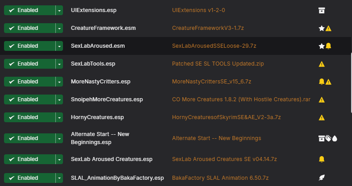The height and width of the screenshot is (186, 352).
Task: Click the water drop icon on Alternate Start row
Action: click(x=335, y=138)
